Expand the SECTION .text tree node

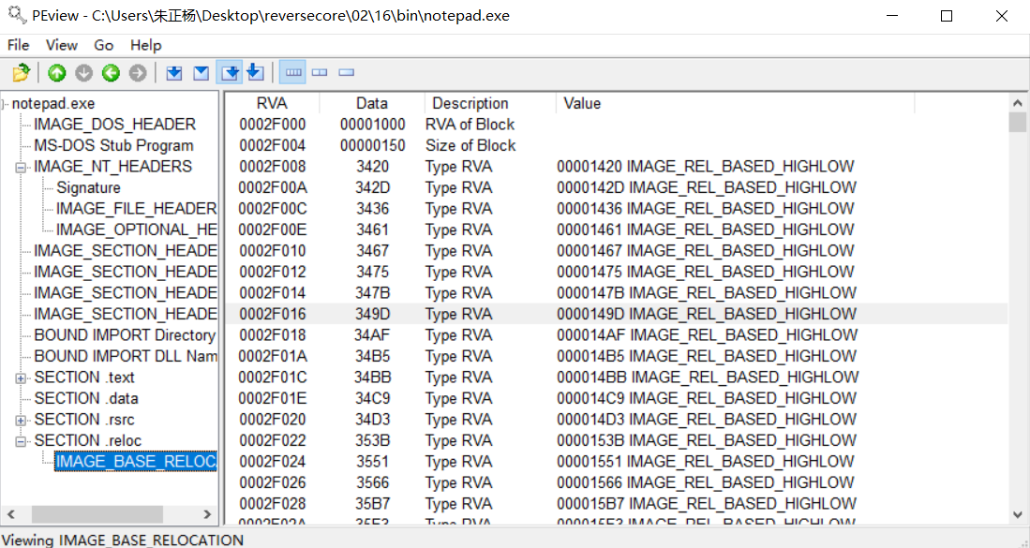[x=21, y=378]
